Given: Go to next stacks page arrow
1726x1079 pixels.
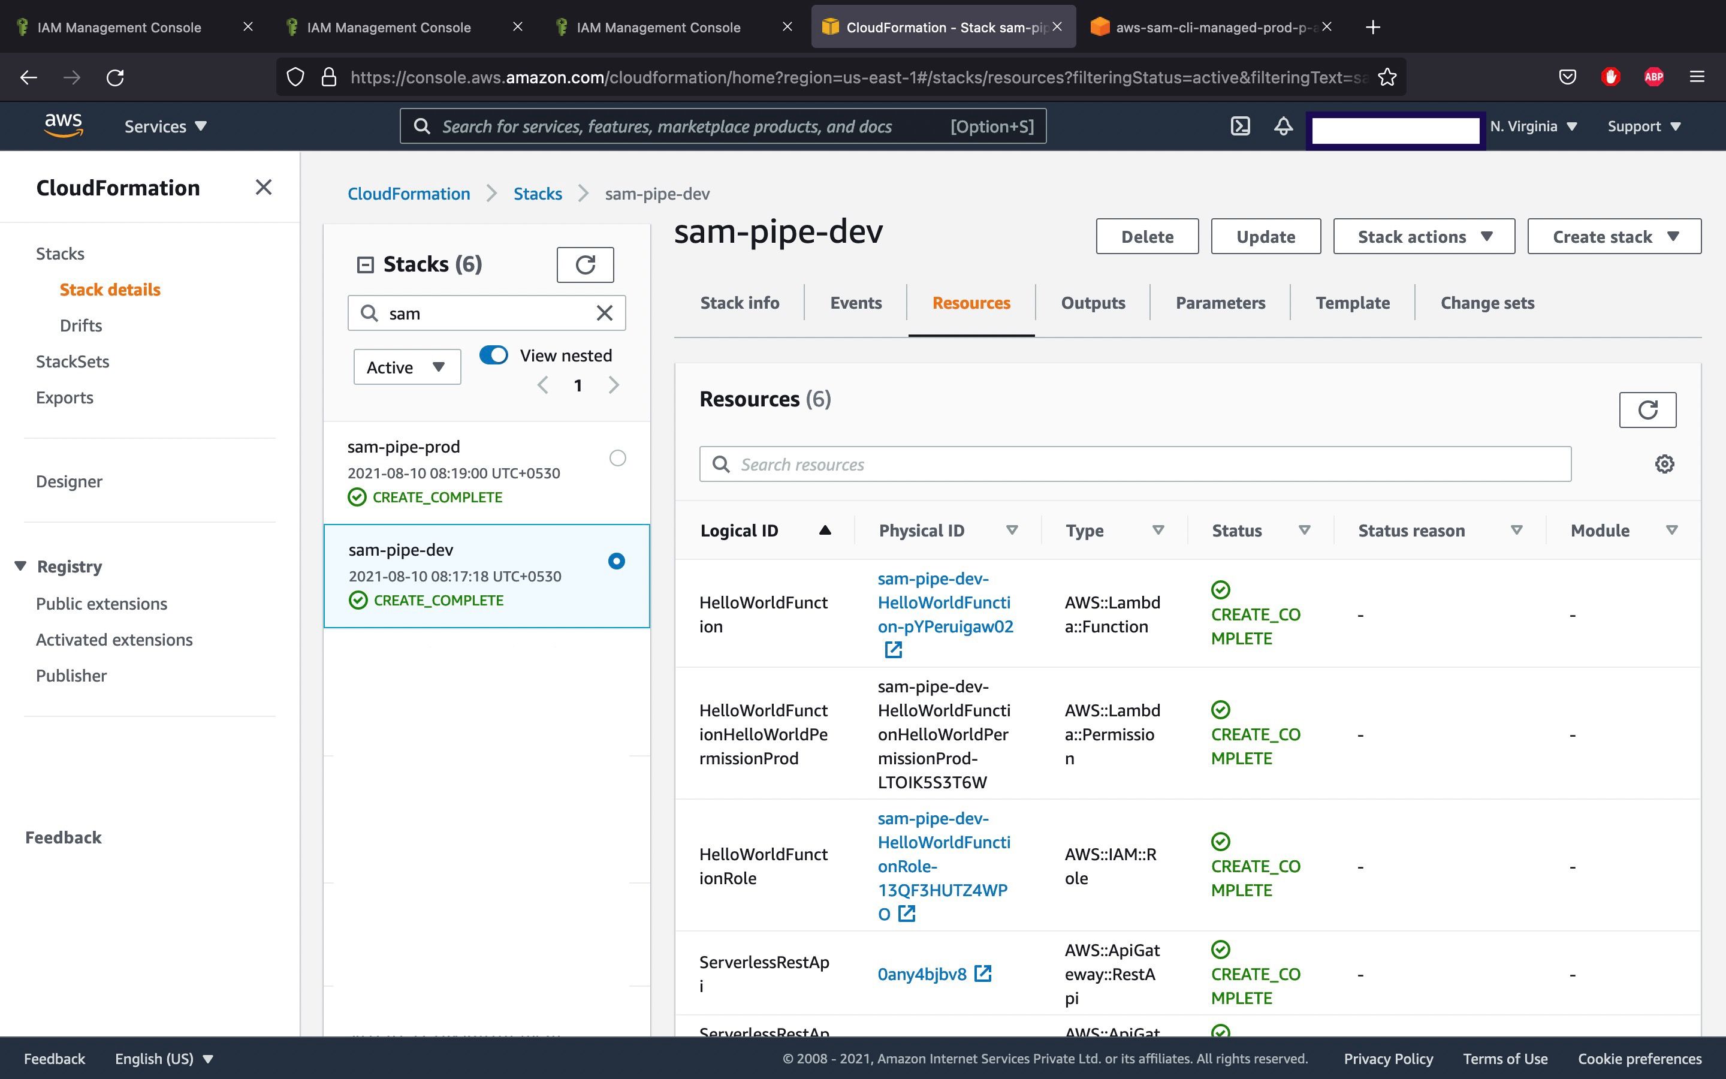Looking at the screenshot, I should click(x=613, y=385).
